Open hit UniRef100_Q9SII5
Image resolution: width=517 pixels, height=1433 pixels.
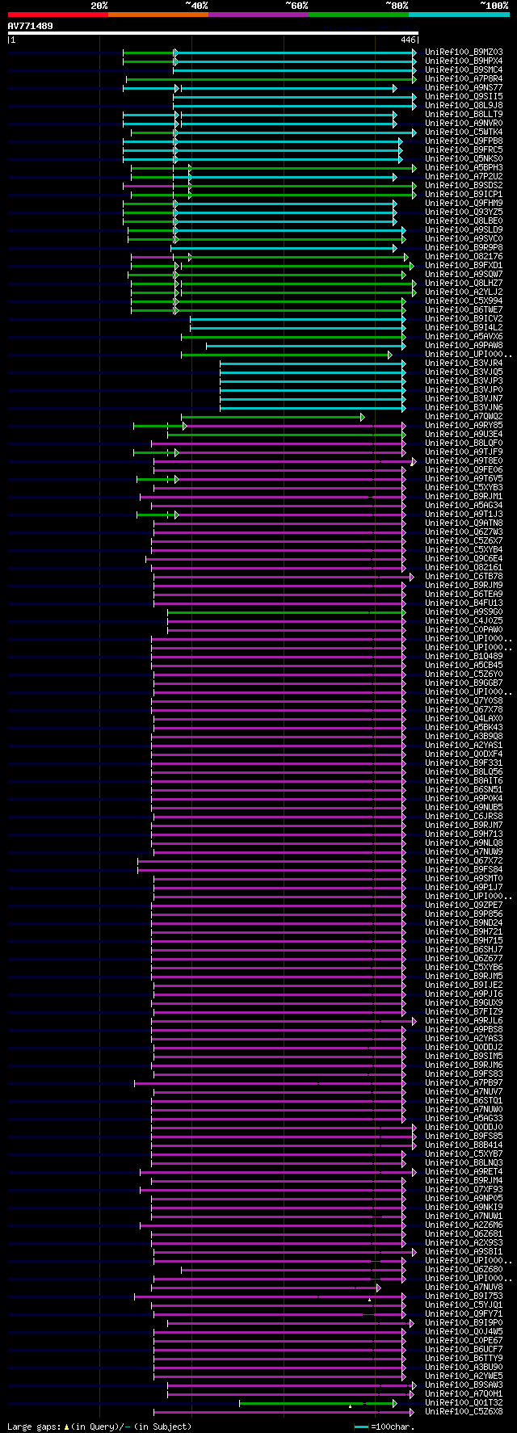pyautogui.click(x=464, y=97)
